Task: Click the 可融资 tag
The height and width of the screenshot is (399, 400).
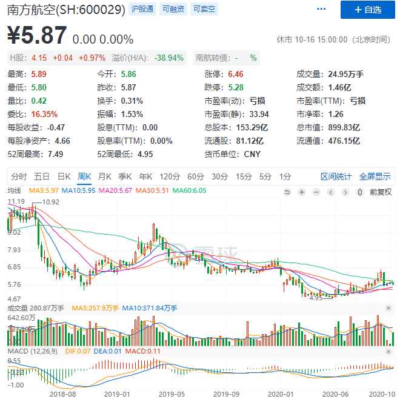Action: [173, 9]
